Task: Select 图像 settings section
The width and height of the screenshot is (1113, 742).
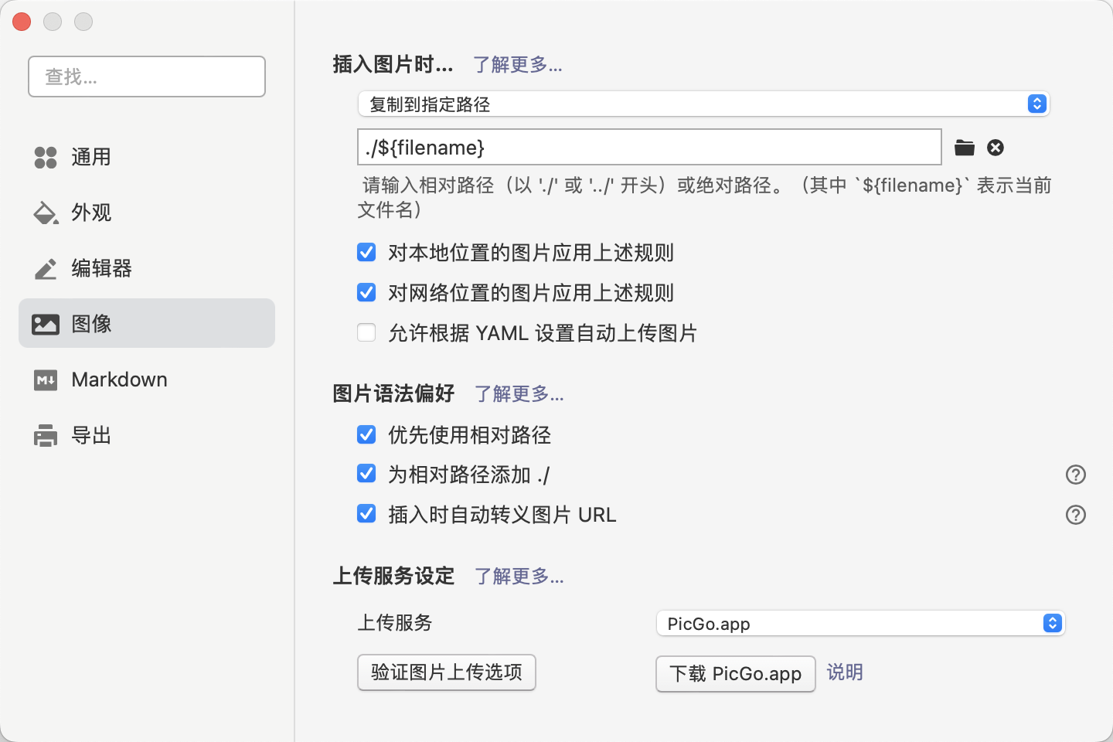Action: click(147, 323)
